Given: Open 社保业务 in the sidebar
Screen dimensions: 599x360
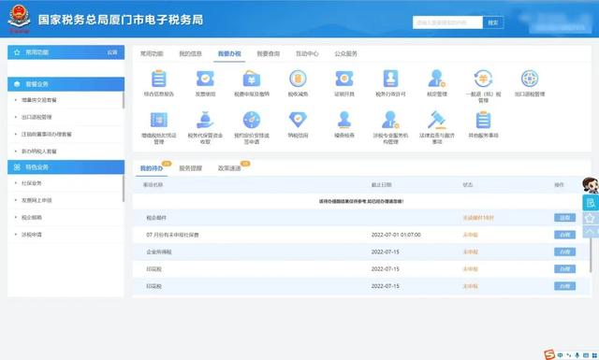Looking at the screenshot, I should coord(31,183).
